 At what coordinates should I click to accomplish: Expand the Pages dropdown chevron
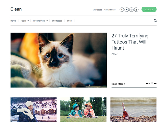click(28, 21)
